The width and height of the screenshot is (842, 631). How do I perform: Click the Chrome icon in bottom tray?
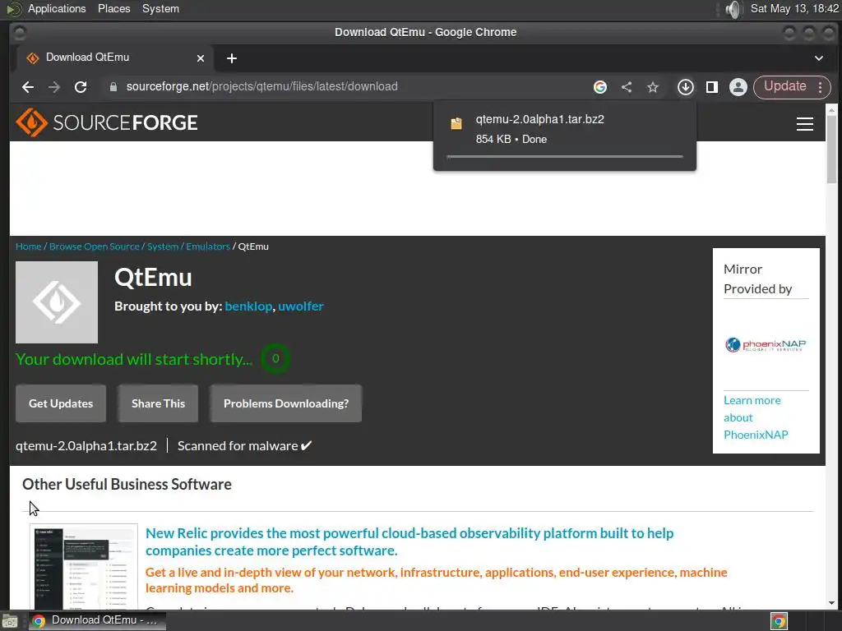coord(780,621)
